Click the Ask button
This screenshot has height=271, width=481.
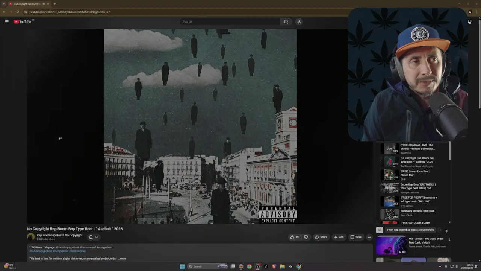point(339,237)
